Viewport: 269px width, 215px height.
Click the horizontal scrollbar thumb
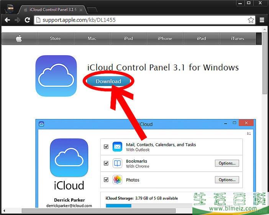tap(98, 210)
